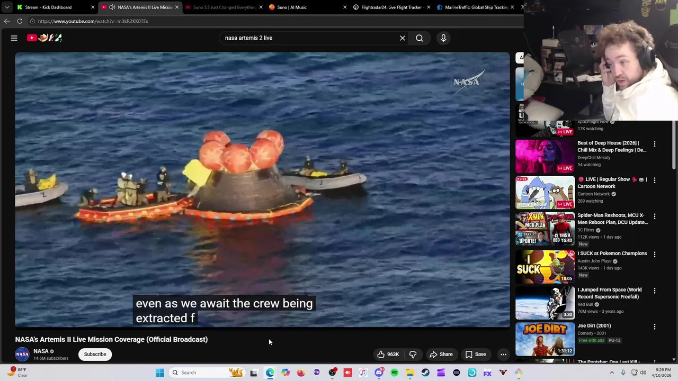This screenshot has width=678, height=381.
Task: Open weather widget showing 68°F Clear
Action: (x=17, y=372)
